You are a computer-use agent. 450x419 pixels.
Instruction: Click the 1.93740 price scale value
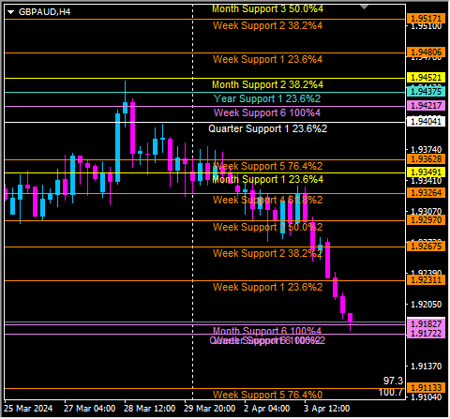tap(427, 150)
